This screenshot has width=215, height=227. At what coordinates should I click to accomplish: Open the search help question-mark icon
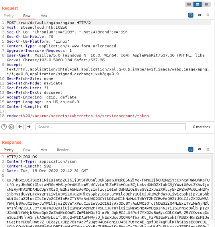click(x=4, y=127)
